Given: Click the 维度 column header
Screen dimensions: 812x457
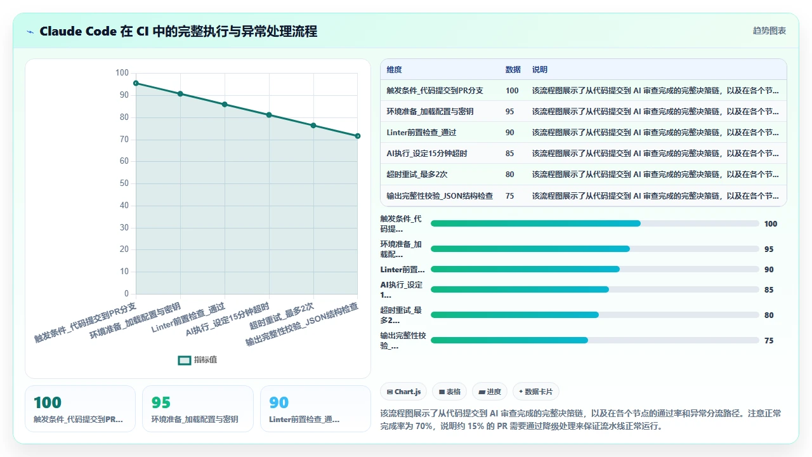Looking at the screenshot, I should pos(394,70).
